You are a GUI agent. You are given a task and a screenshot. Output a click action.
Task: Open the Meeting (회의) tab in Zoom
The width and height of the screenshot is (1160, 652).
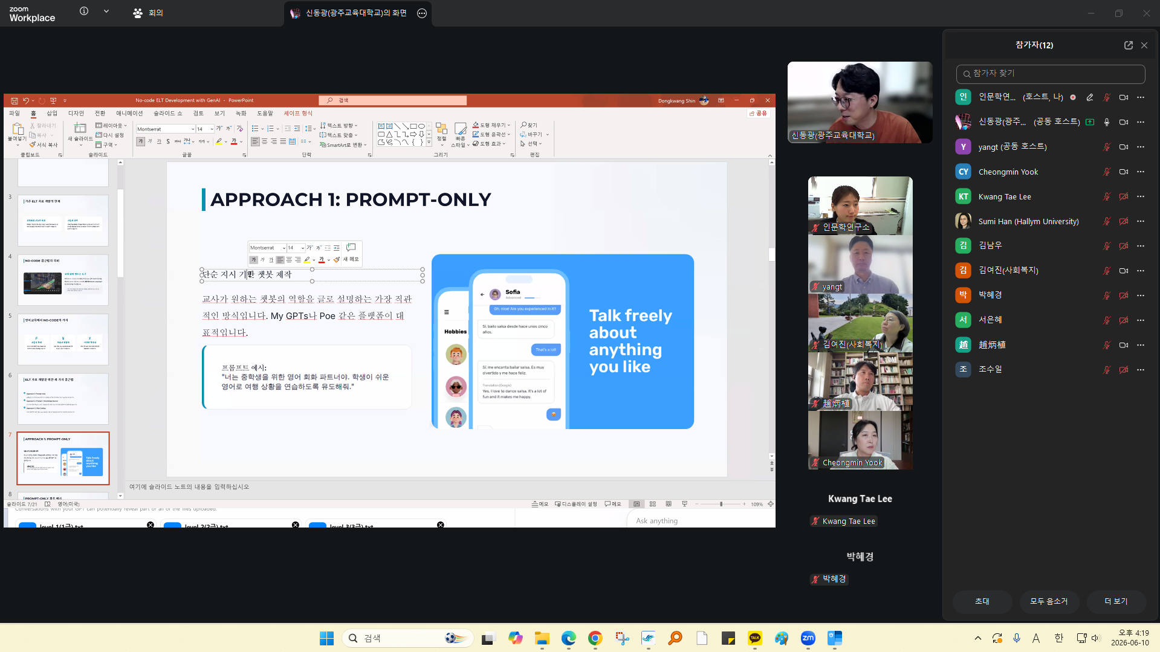click(x=149, y=13)
